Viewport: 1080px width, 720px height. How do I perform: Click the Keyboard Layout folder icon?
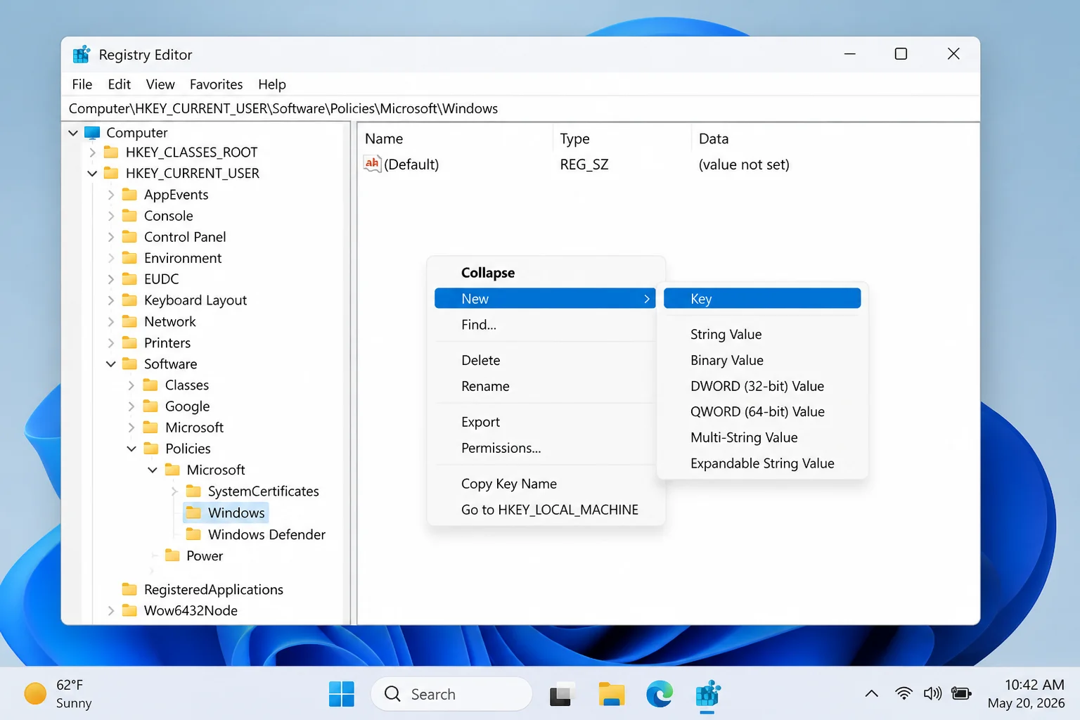[x=129, y=300]
